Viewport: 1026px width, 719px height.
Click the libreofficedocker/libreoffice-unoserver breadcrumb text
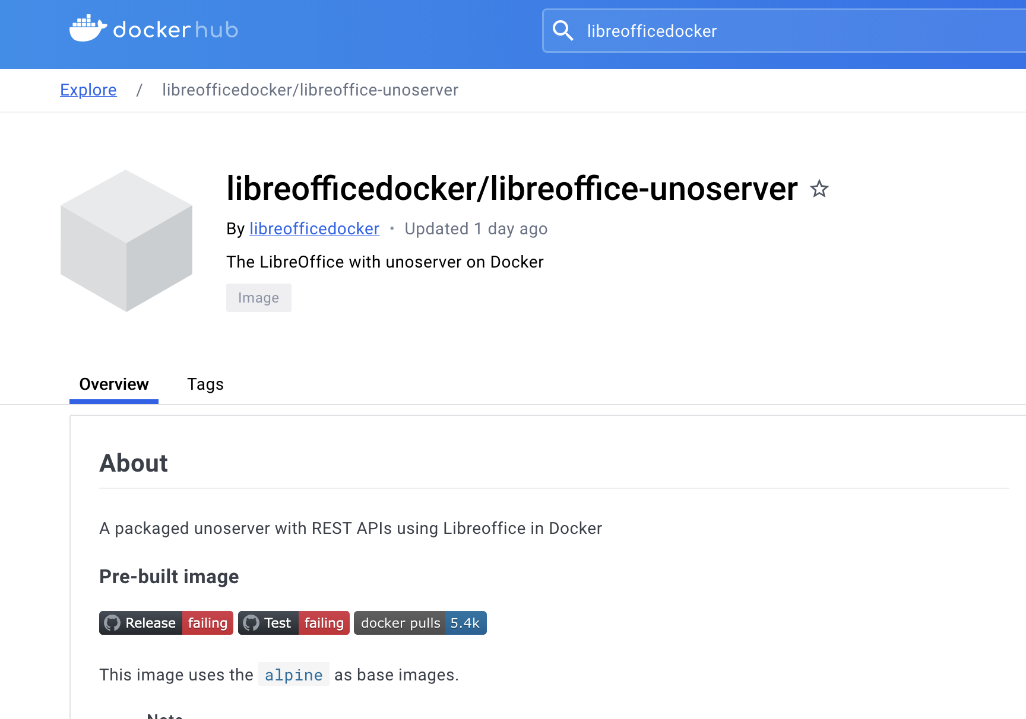pos(311,90)
